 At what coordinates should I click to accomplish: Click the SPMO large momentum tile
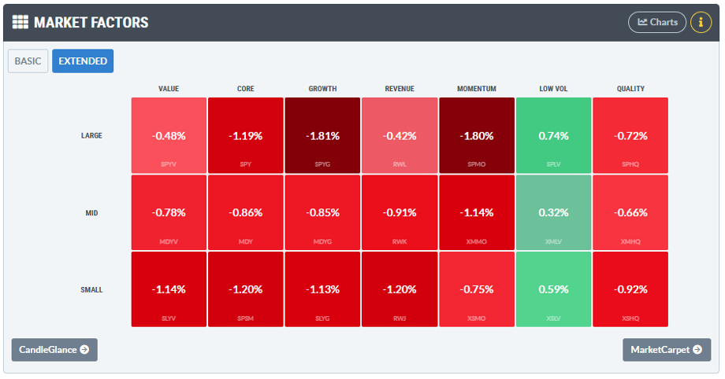(x=476, y=135)
